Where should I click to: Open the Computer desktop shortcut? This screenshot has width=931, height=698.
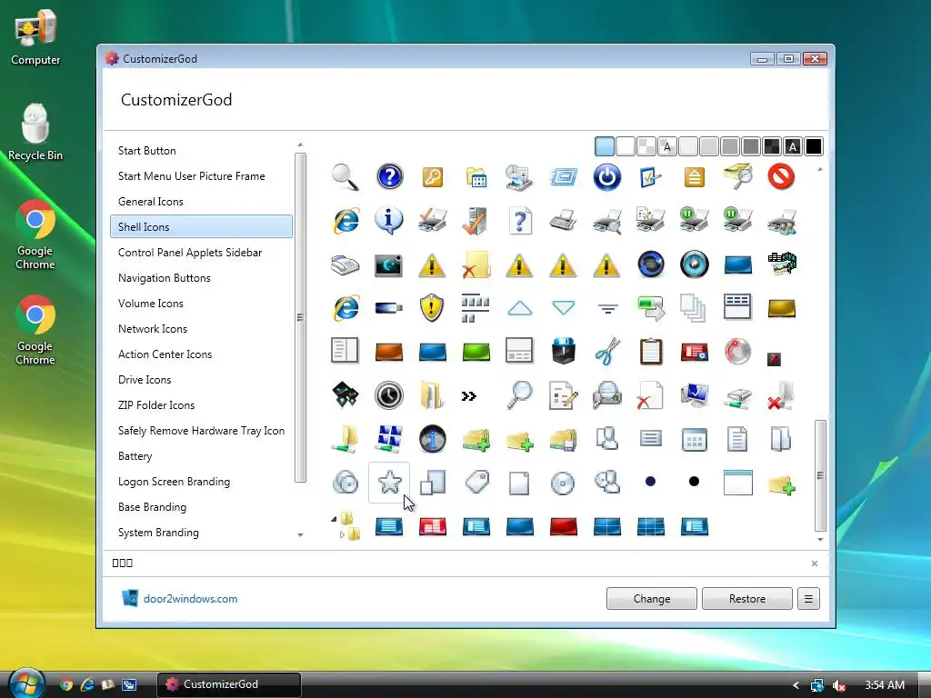(35, 36)
